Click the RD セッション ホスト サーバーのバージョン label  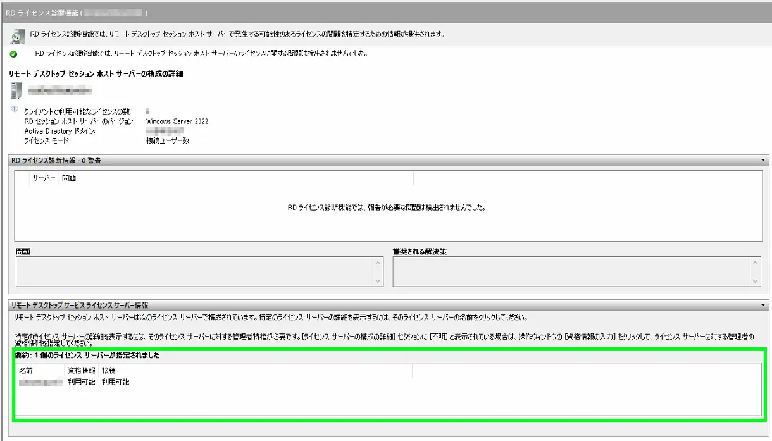79,121
